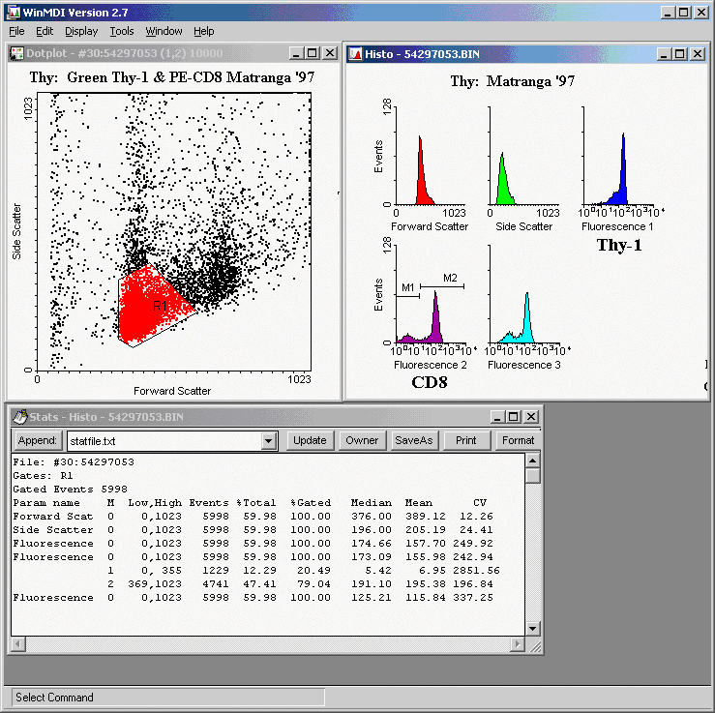The height and width of the screenshot is (713, 715).
Task: Close the Stats window
Action: click(x=531, y=417)
